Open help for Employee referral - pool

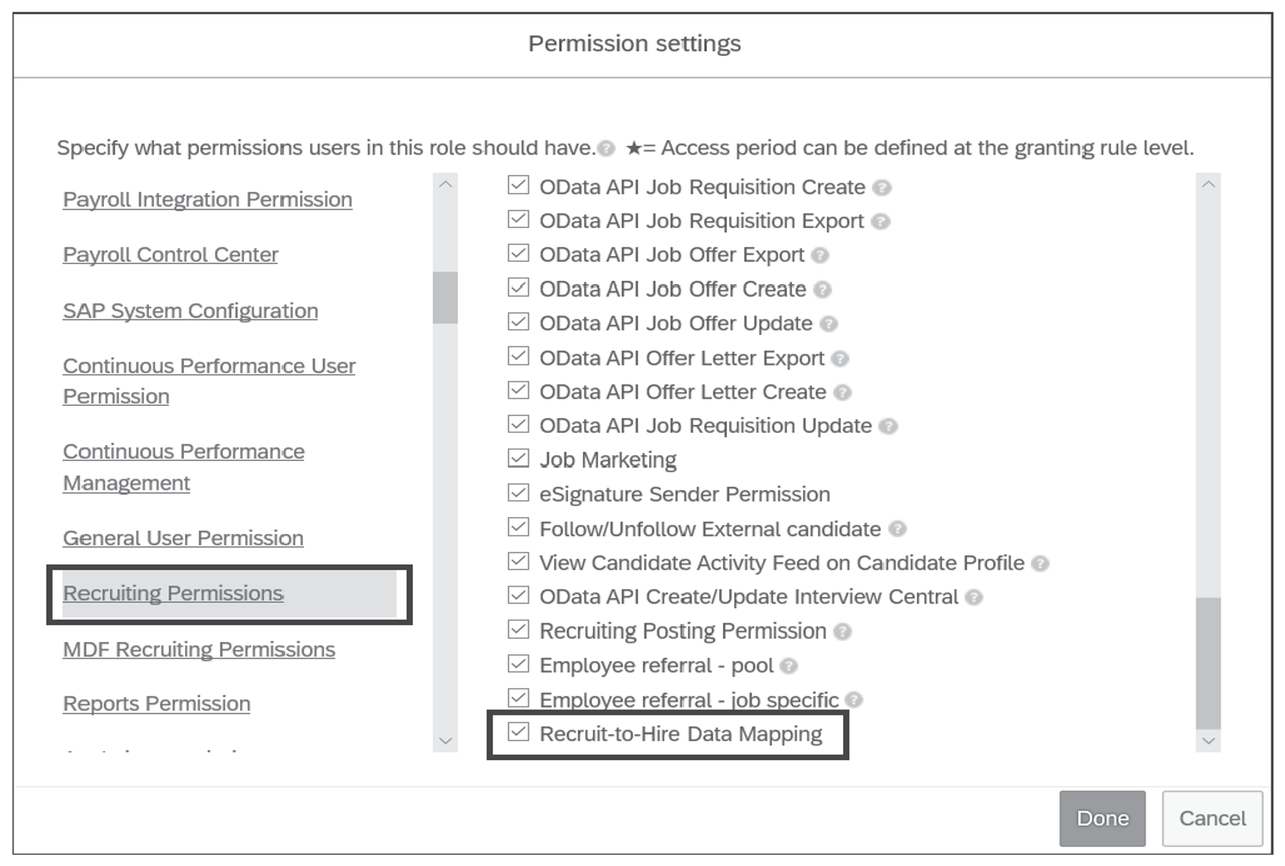tap(787, 665)
